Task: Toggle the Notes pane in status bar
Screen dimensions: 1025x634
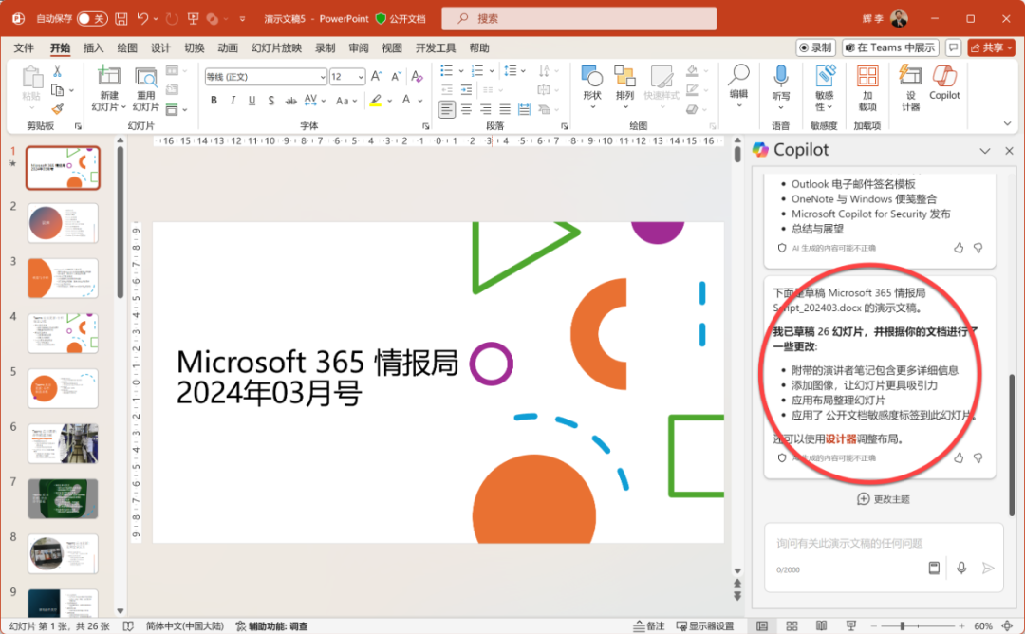Action: coord(648,626)
